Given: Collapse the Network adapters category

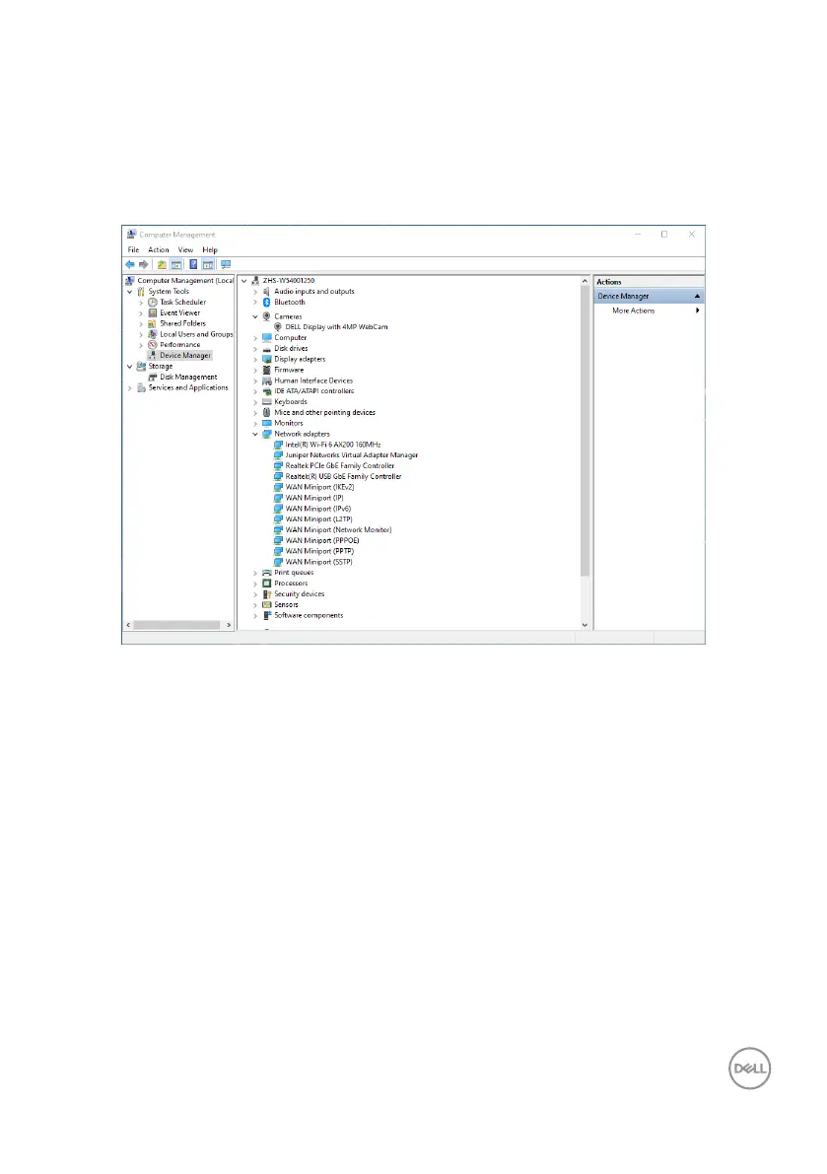Looking at the screenshot, I should coord(255,435).
